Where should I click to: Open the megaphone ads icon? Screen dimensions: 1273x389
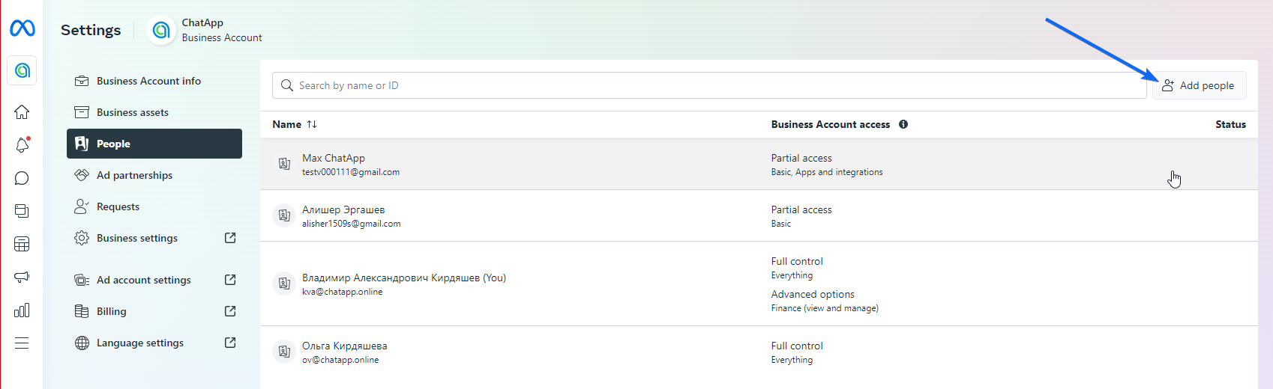[x=22, y=277]
